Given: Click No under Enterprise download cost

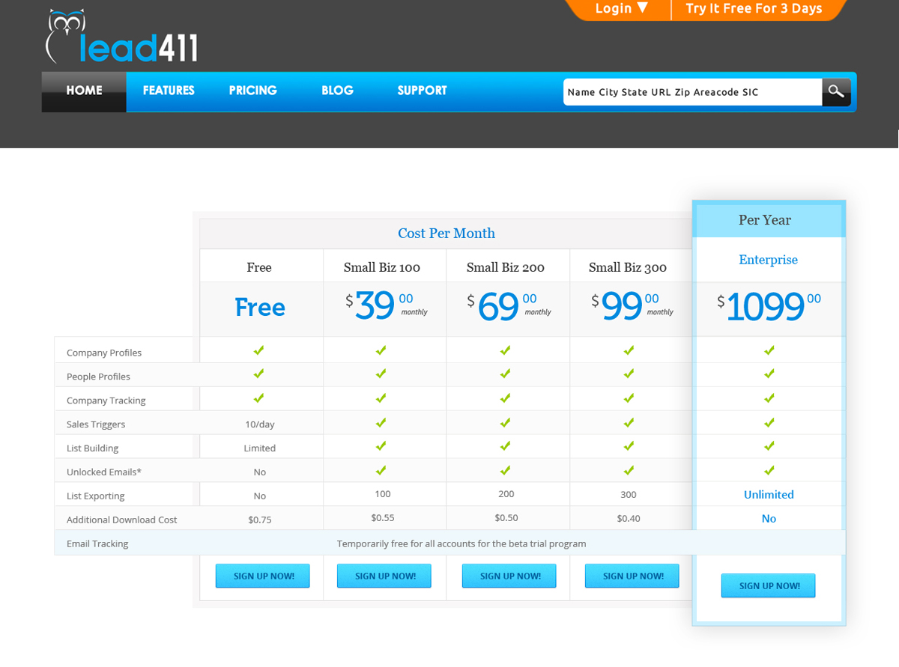Looking at the screenshot, I should click(x=769, y=519).
